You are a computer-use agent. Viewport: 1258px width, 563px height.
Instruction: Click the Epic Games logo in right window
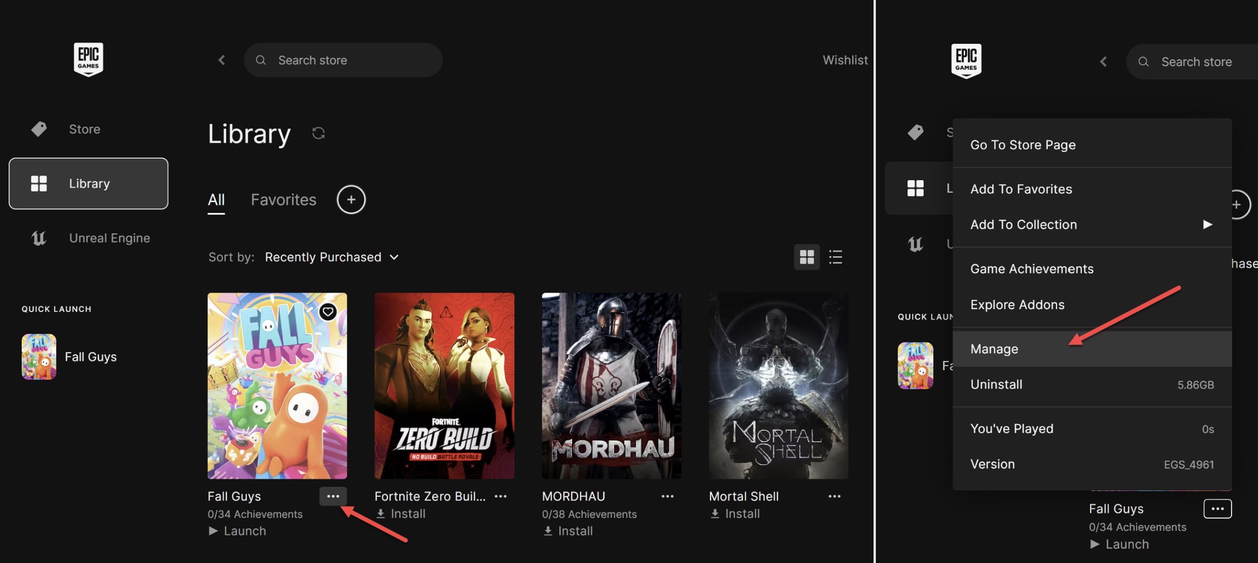[x=966, y=60]
